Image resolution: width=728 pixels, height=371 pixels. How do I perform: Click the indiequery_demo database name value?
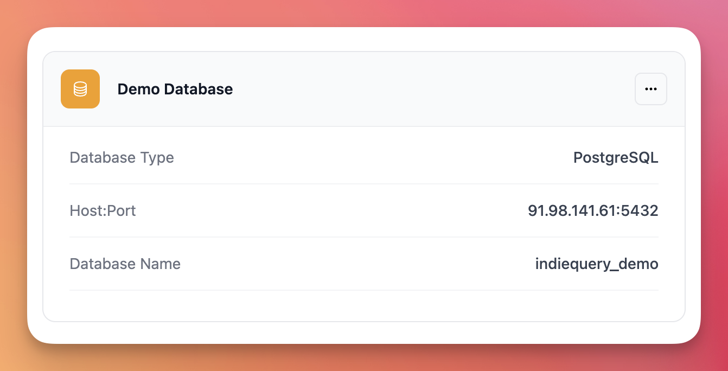[597, 264]
